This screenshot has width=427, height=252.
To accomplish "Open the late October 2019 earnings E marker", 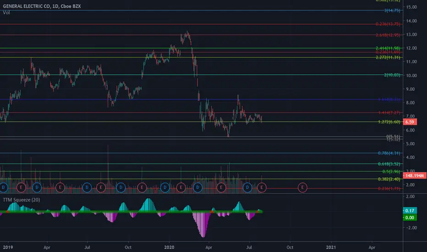I will [142, 187].
